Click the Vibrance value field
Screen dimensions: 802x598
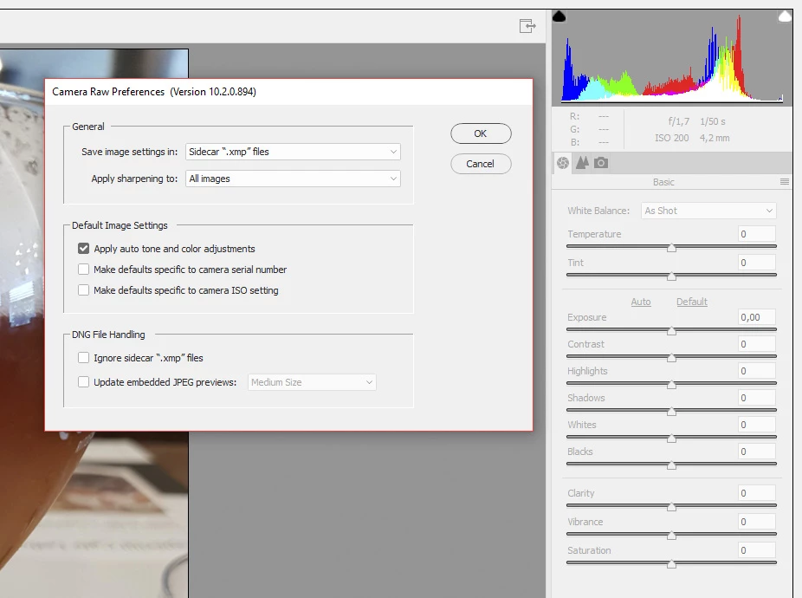pos(757,522)
